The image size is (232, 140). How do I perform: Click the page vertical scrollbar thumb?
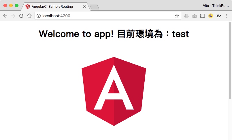[x=230, y=60]
